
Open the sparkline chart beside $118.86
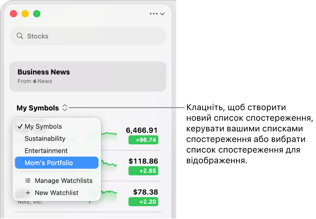(109, 166)
